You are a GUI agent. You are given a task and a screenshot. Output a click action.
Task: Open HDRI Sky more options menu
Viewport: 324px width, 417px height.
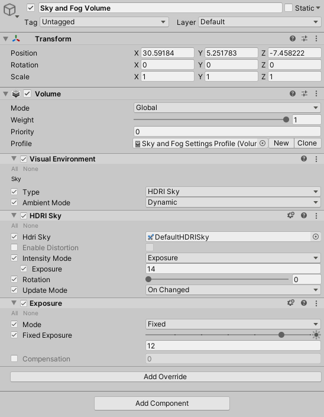pos(316,215)
